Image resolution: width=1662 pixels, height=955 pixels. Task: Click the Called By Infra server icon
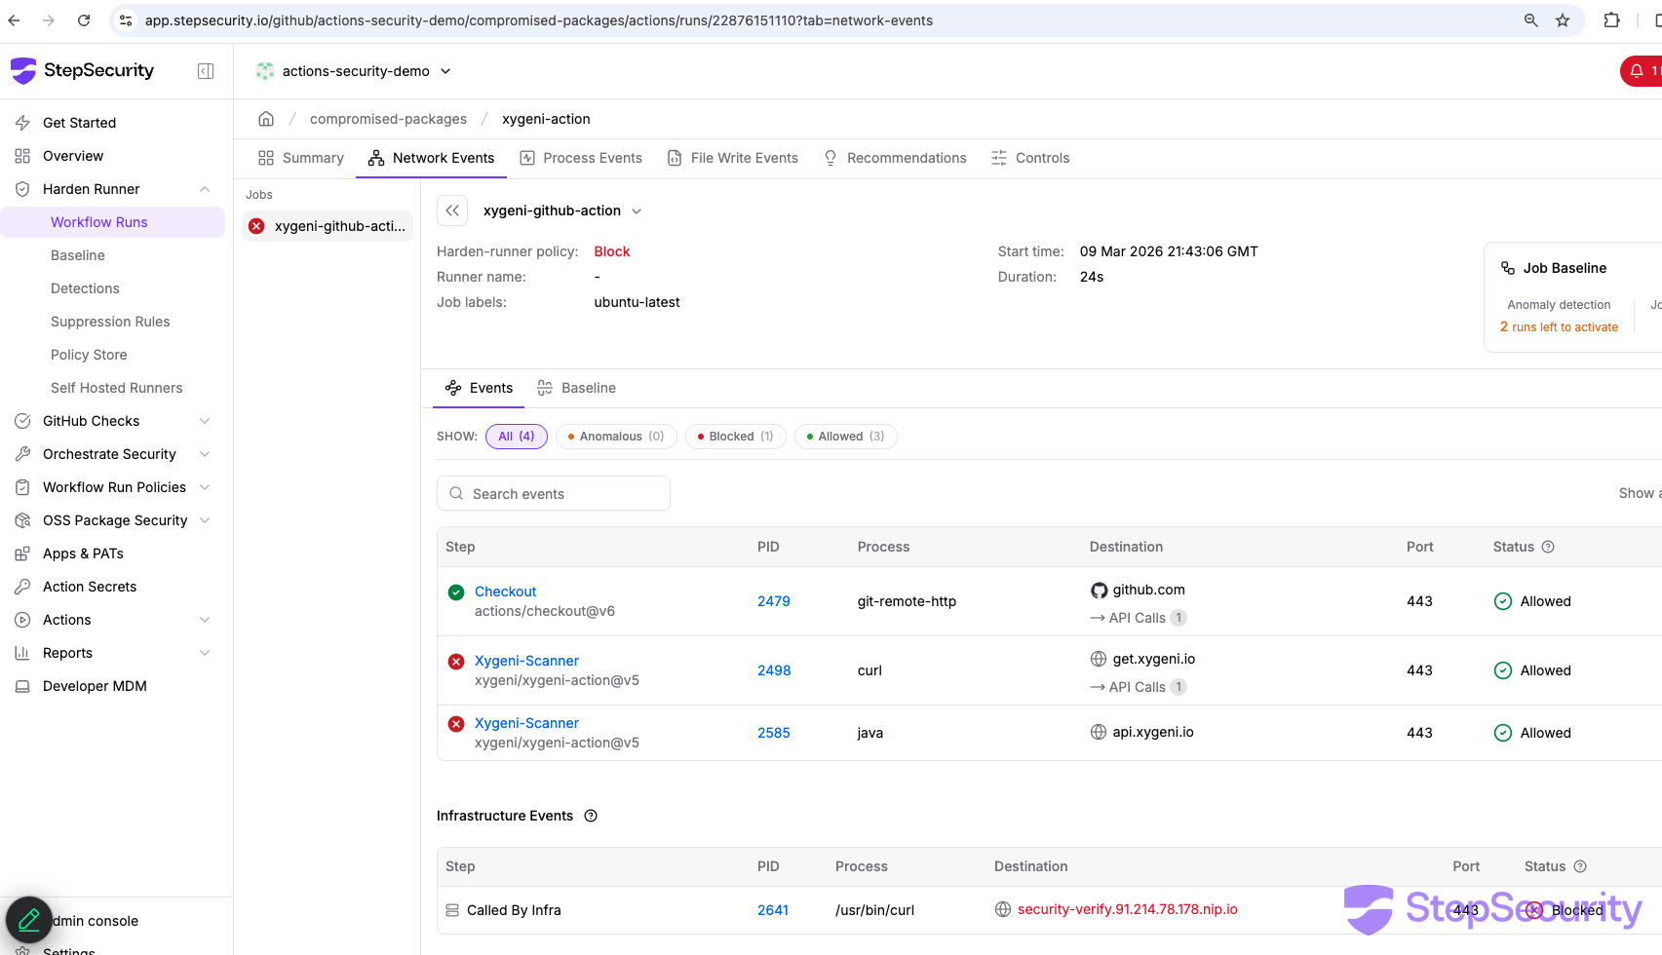(x=452, y=910)
